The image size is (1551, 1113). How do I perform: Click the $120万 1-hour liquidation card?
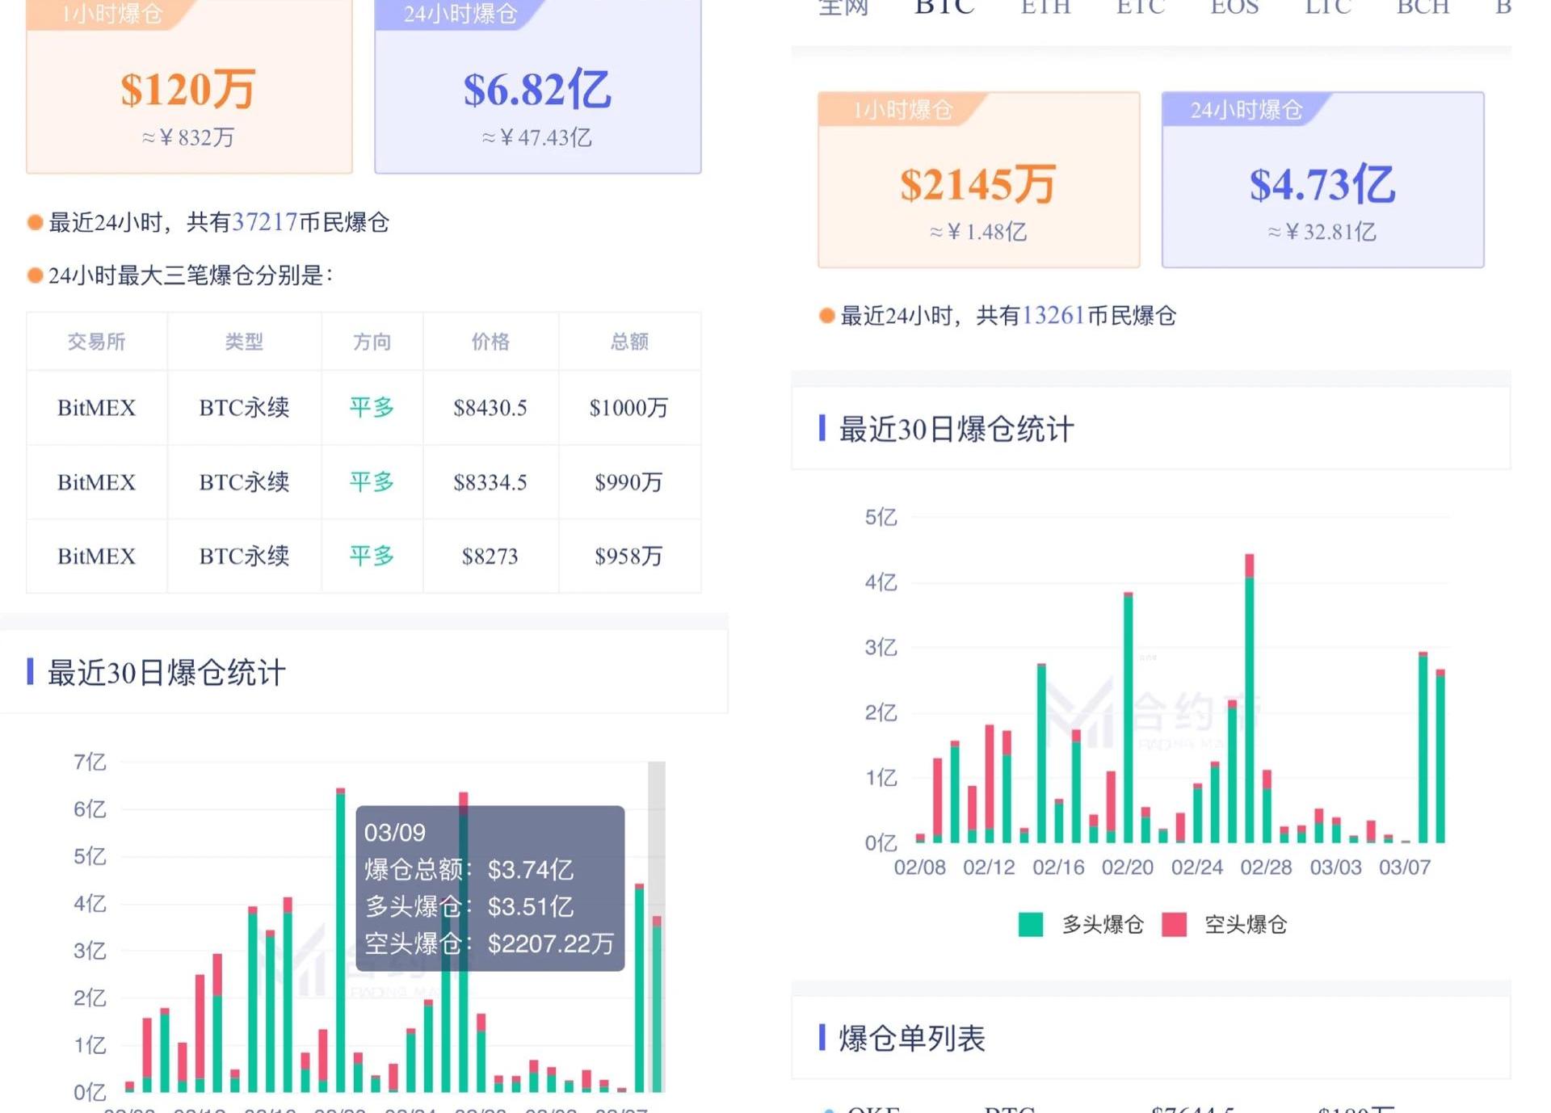[x=189, y=85]
